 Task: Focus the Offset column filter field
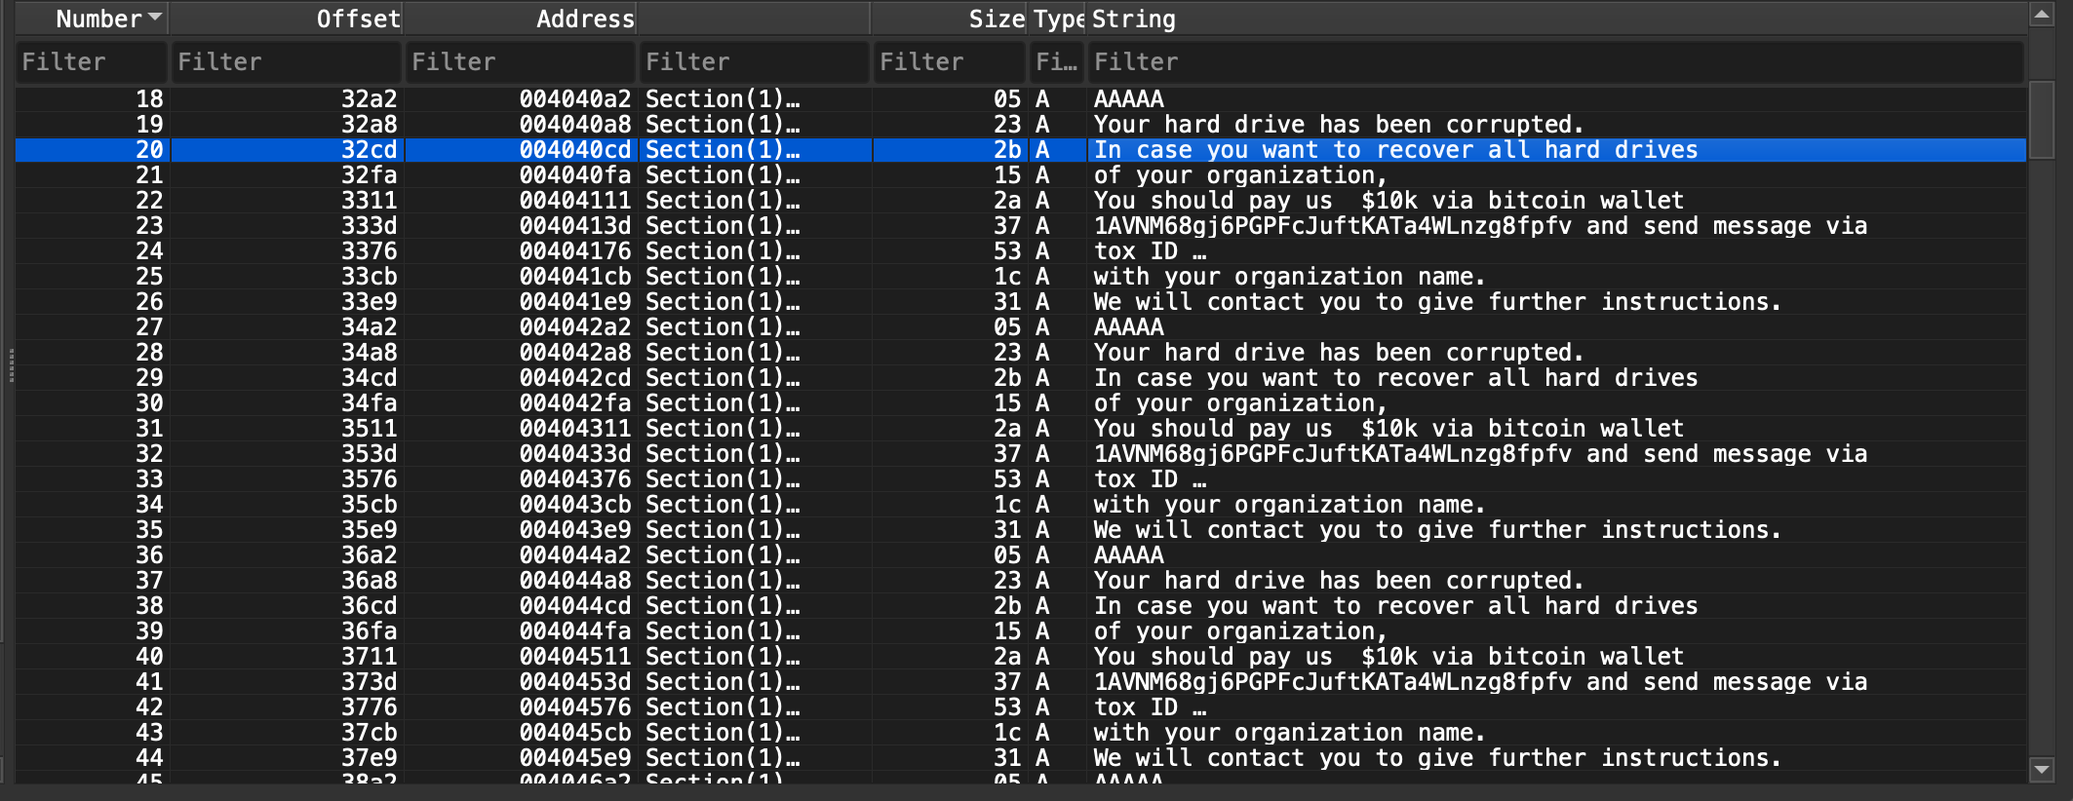286,62
